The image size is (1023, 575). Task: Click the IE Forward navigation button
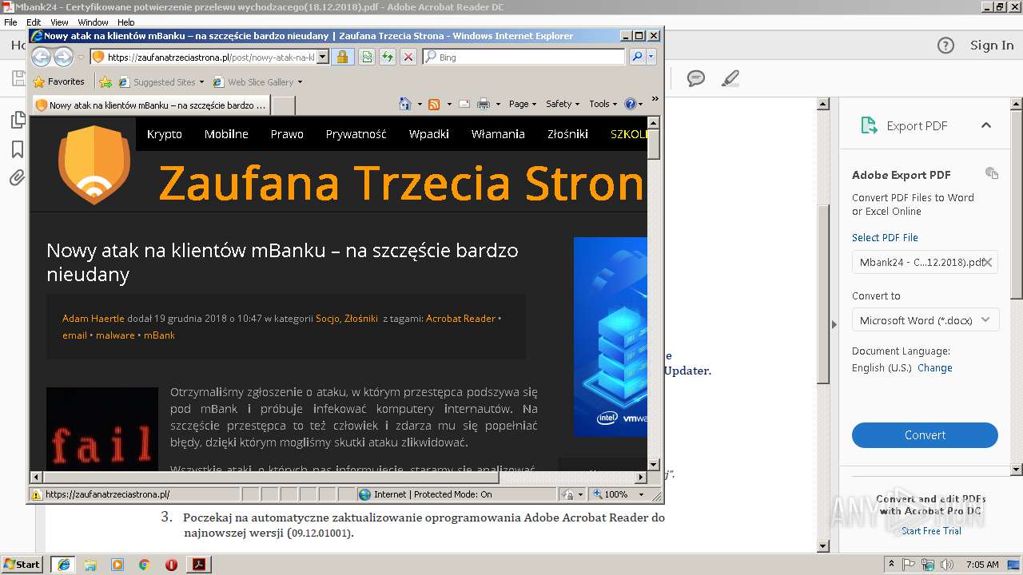(x=63, y=57)
